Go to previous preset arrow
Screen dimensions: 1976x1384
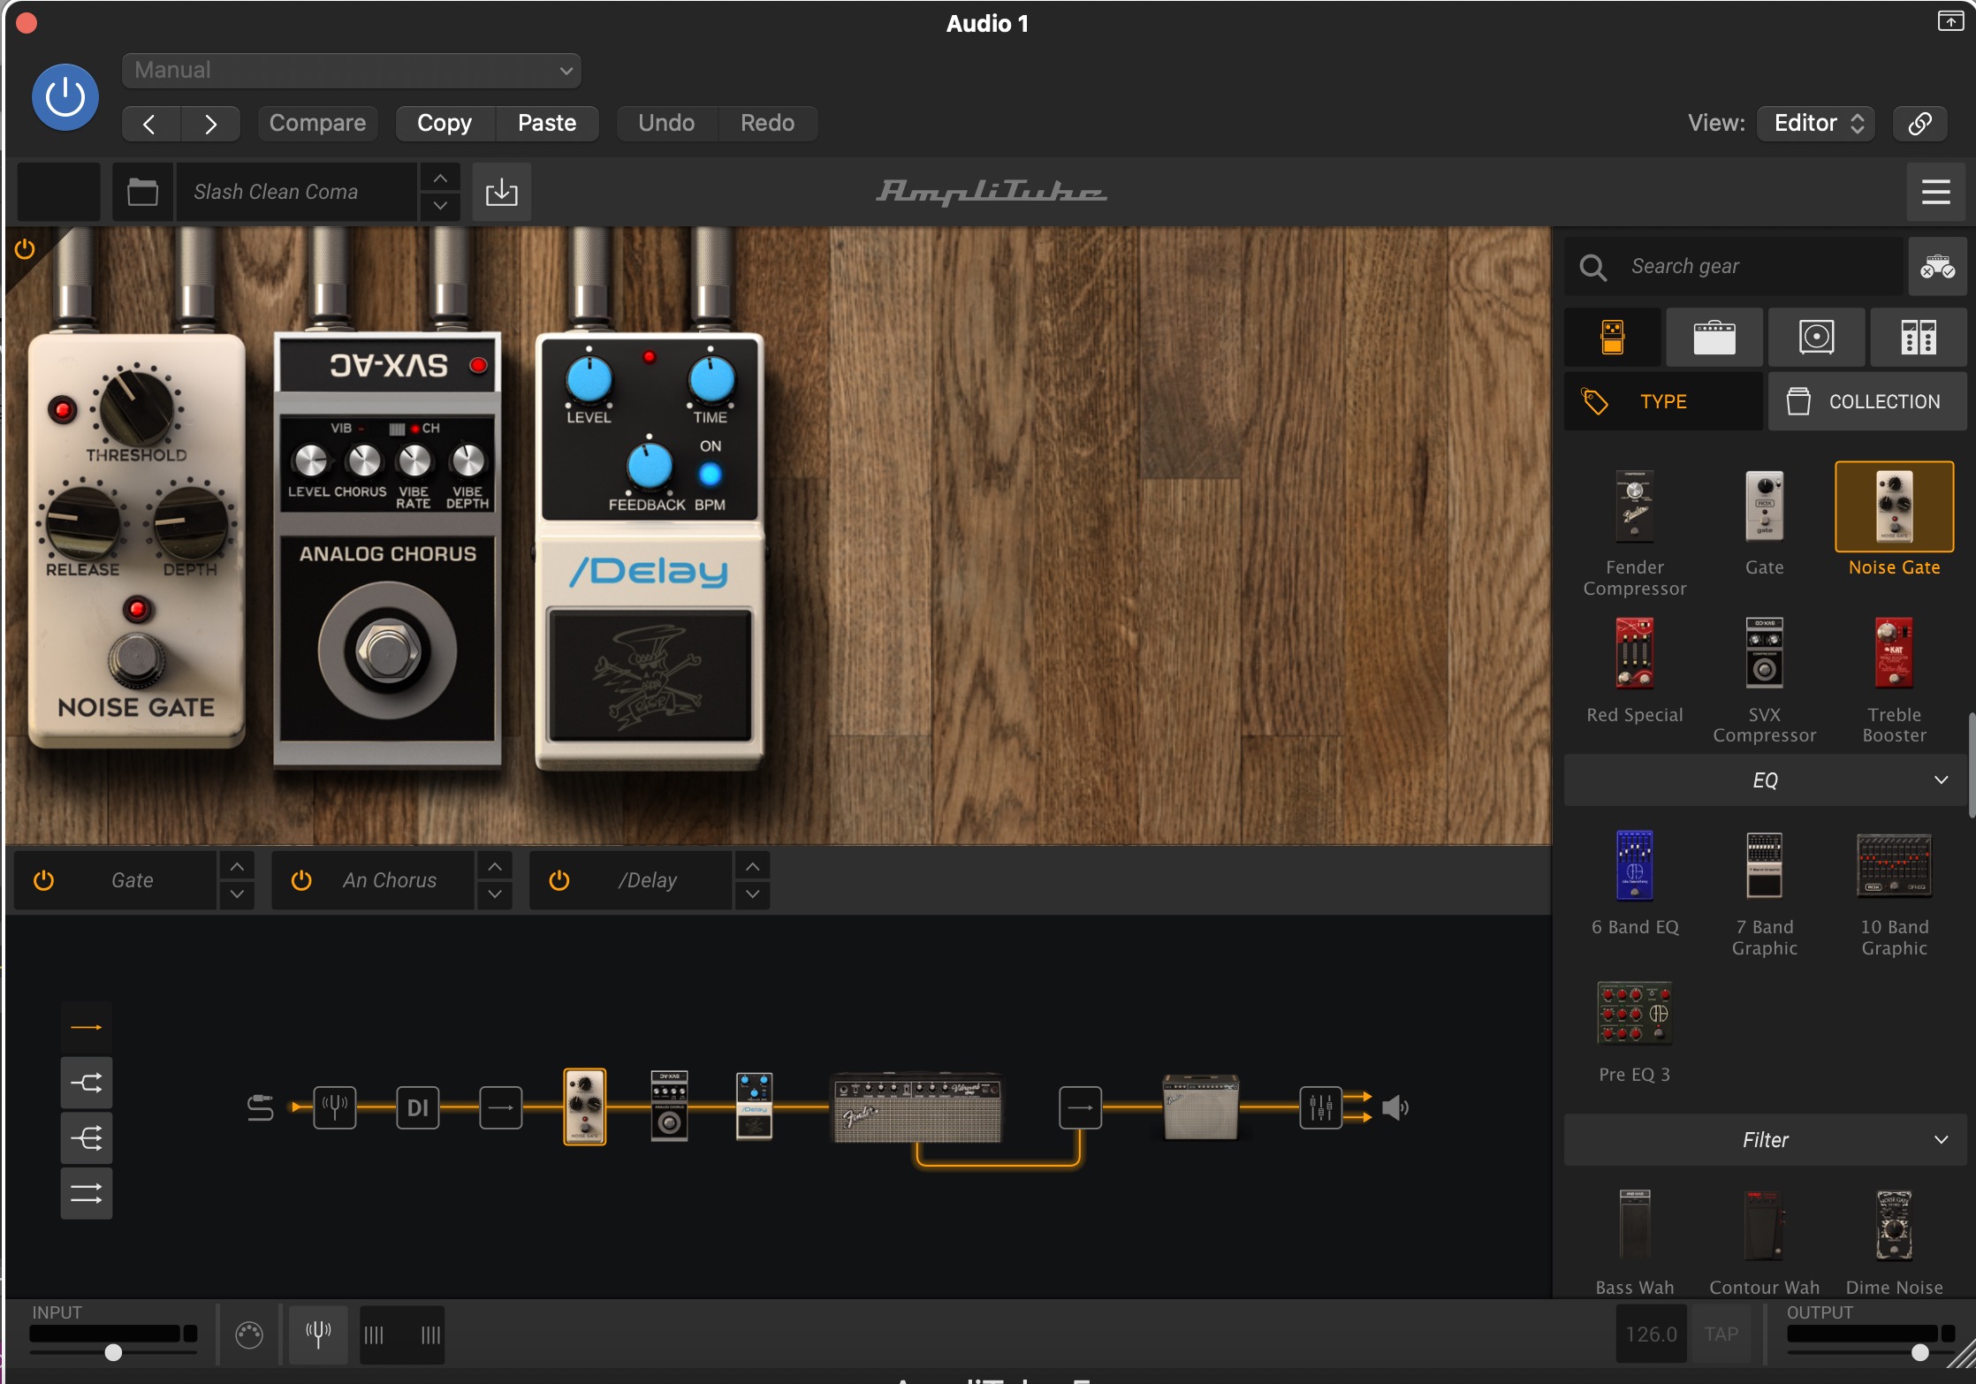150,124
